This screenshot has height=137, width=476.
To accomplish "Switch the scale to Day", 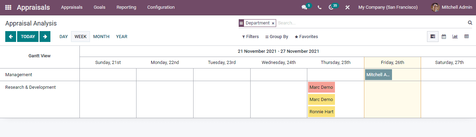I will (64, 36).
